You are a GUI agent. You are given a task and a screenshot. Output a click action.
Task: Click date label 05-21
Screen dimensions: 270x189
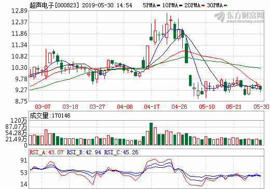(x=234, y=107)
